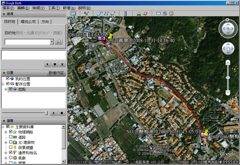Open the 編輯(E) menu

coord(23,8)
